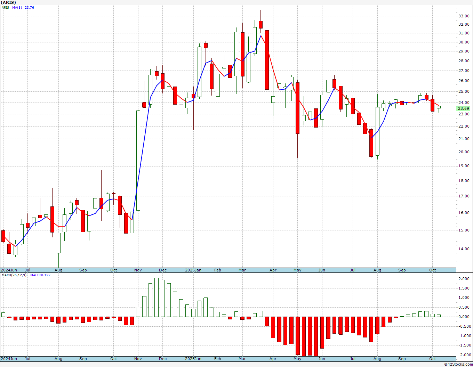
Task: Select the 33.00 price axis label
Action: pyautogui.click(x=464, y=16)
